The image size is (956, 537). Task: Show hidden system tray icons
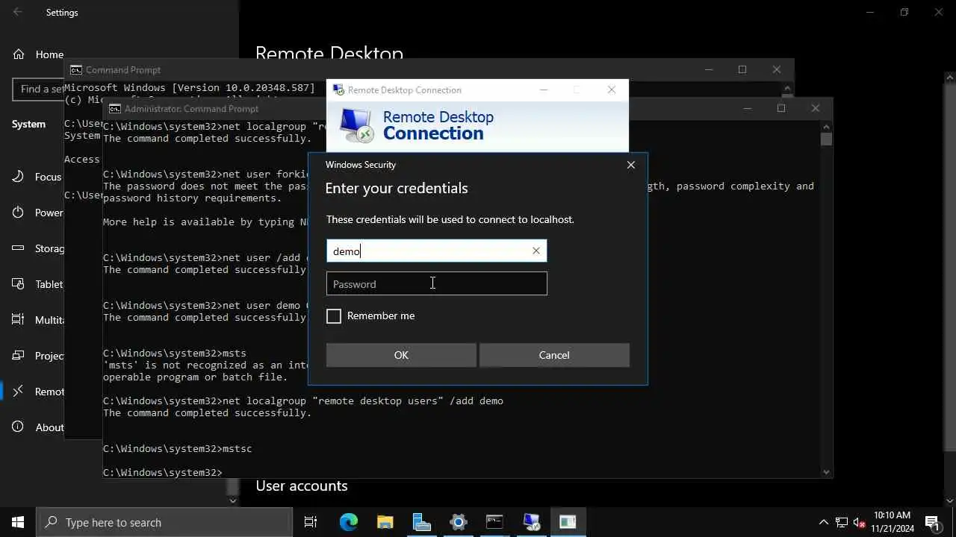click(824, 522)
